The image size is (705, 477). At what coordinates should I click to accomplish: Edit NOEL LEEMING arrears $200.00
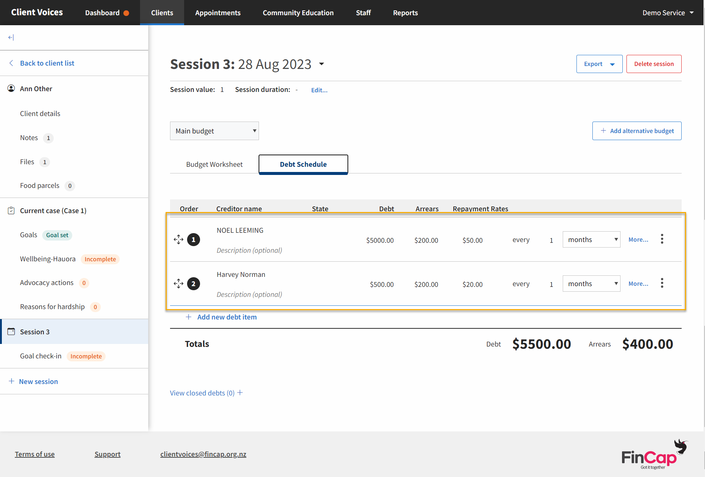coord(426,240)
